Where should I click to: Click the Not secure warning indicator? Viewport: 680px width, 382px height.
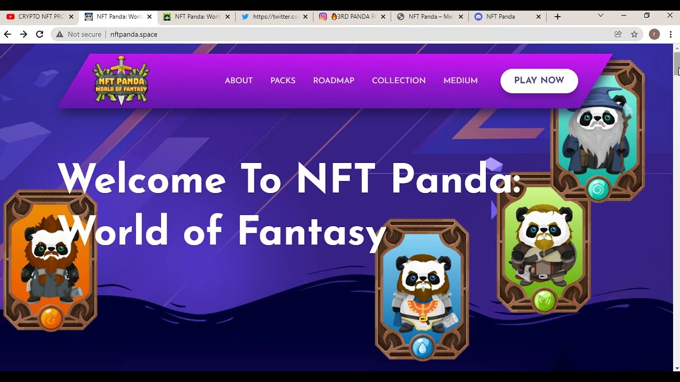(79, 34)
